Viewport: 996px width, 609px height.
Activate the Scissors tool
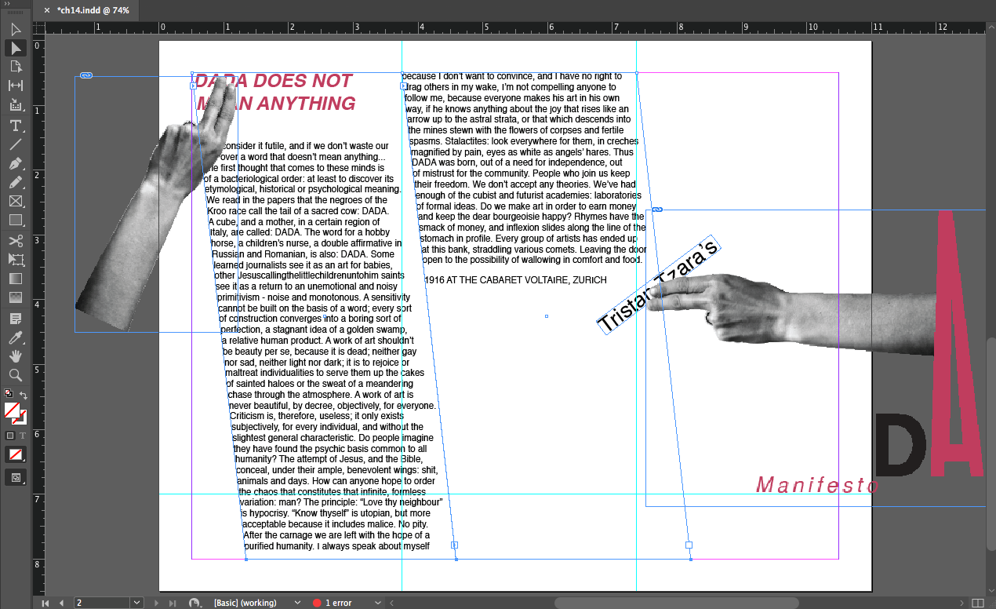[16, 240]
